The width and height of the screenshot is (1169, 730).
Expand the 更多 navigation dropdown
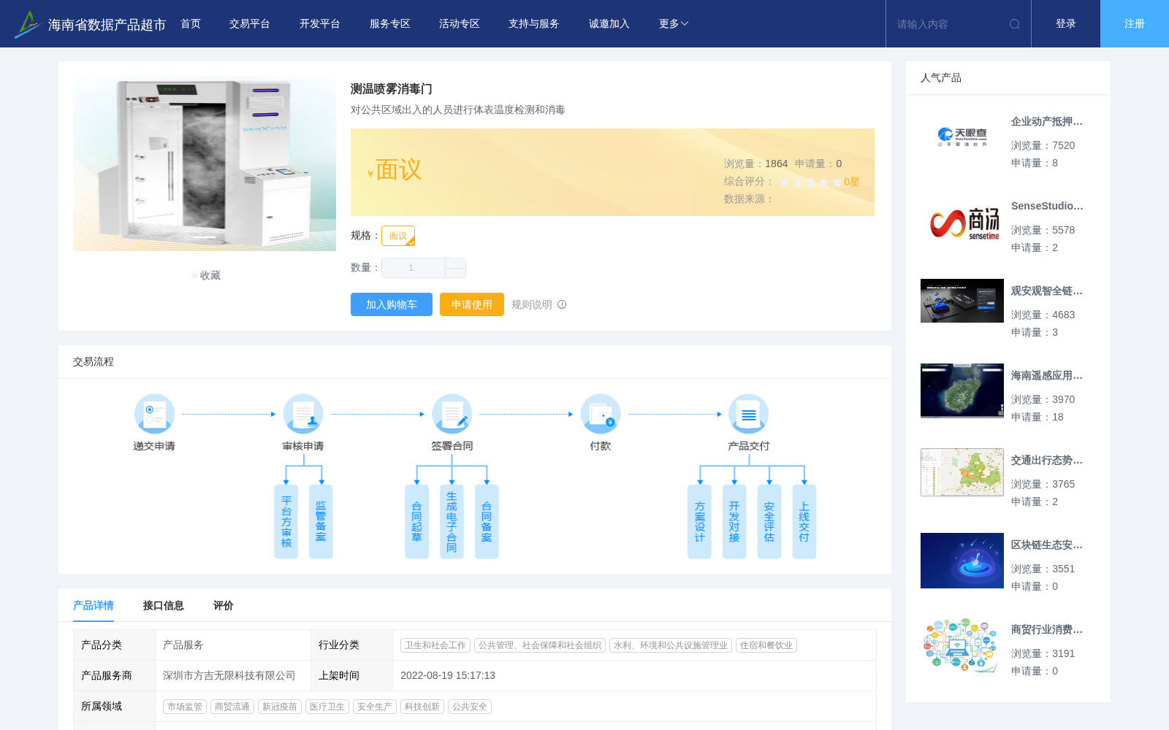(674, 24)
